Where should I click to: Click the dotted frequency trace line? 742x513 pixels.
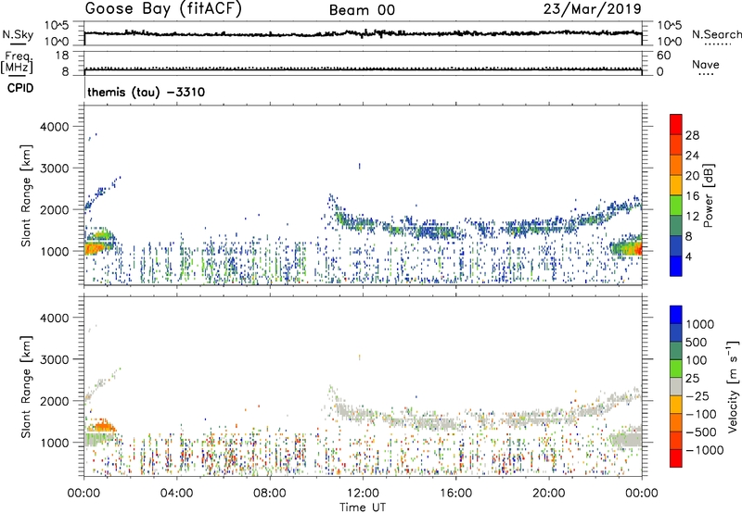pos(363,68)
